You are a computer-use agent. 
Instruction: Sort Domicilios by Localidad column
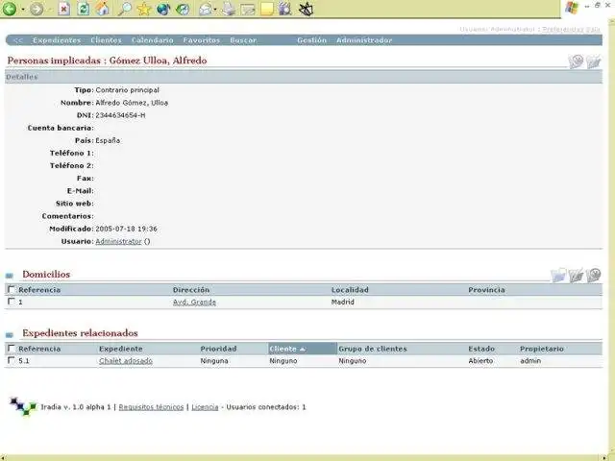pyautogui.click(x=350, y=290)
